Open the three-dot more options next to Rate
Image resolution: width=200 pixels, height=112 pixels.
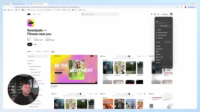pos(40,44)
